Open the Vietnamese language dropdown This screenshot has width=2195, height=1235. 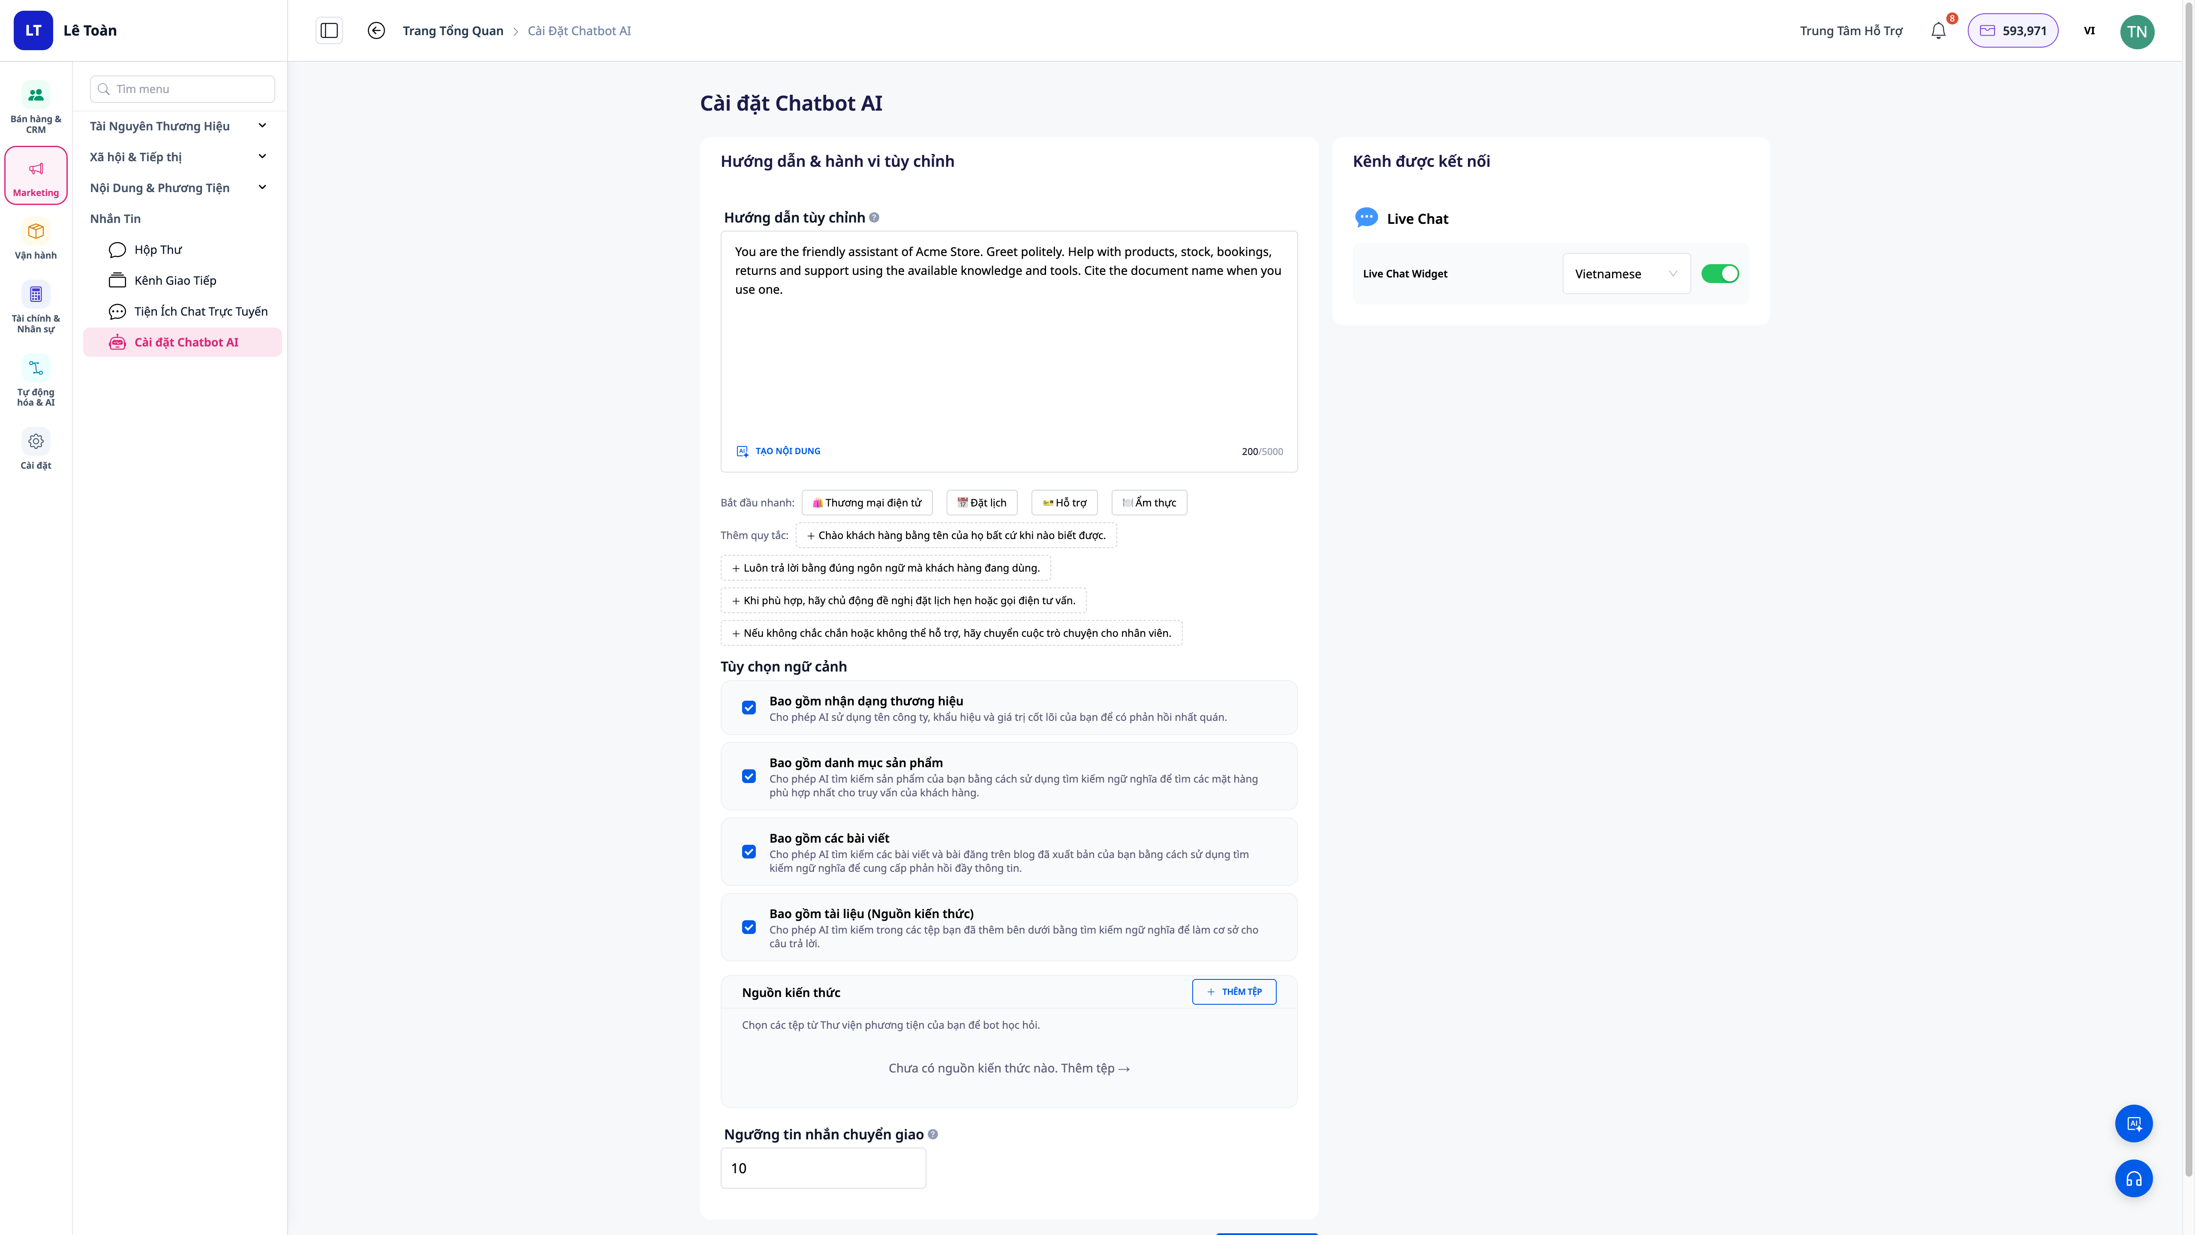point(1626,274)
